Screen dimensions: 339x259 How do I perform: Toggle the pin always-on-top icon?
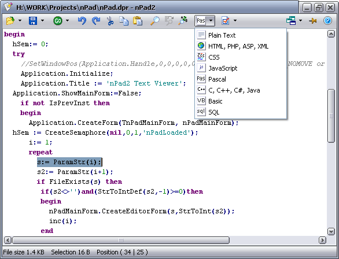click(313, 21)
